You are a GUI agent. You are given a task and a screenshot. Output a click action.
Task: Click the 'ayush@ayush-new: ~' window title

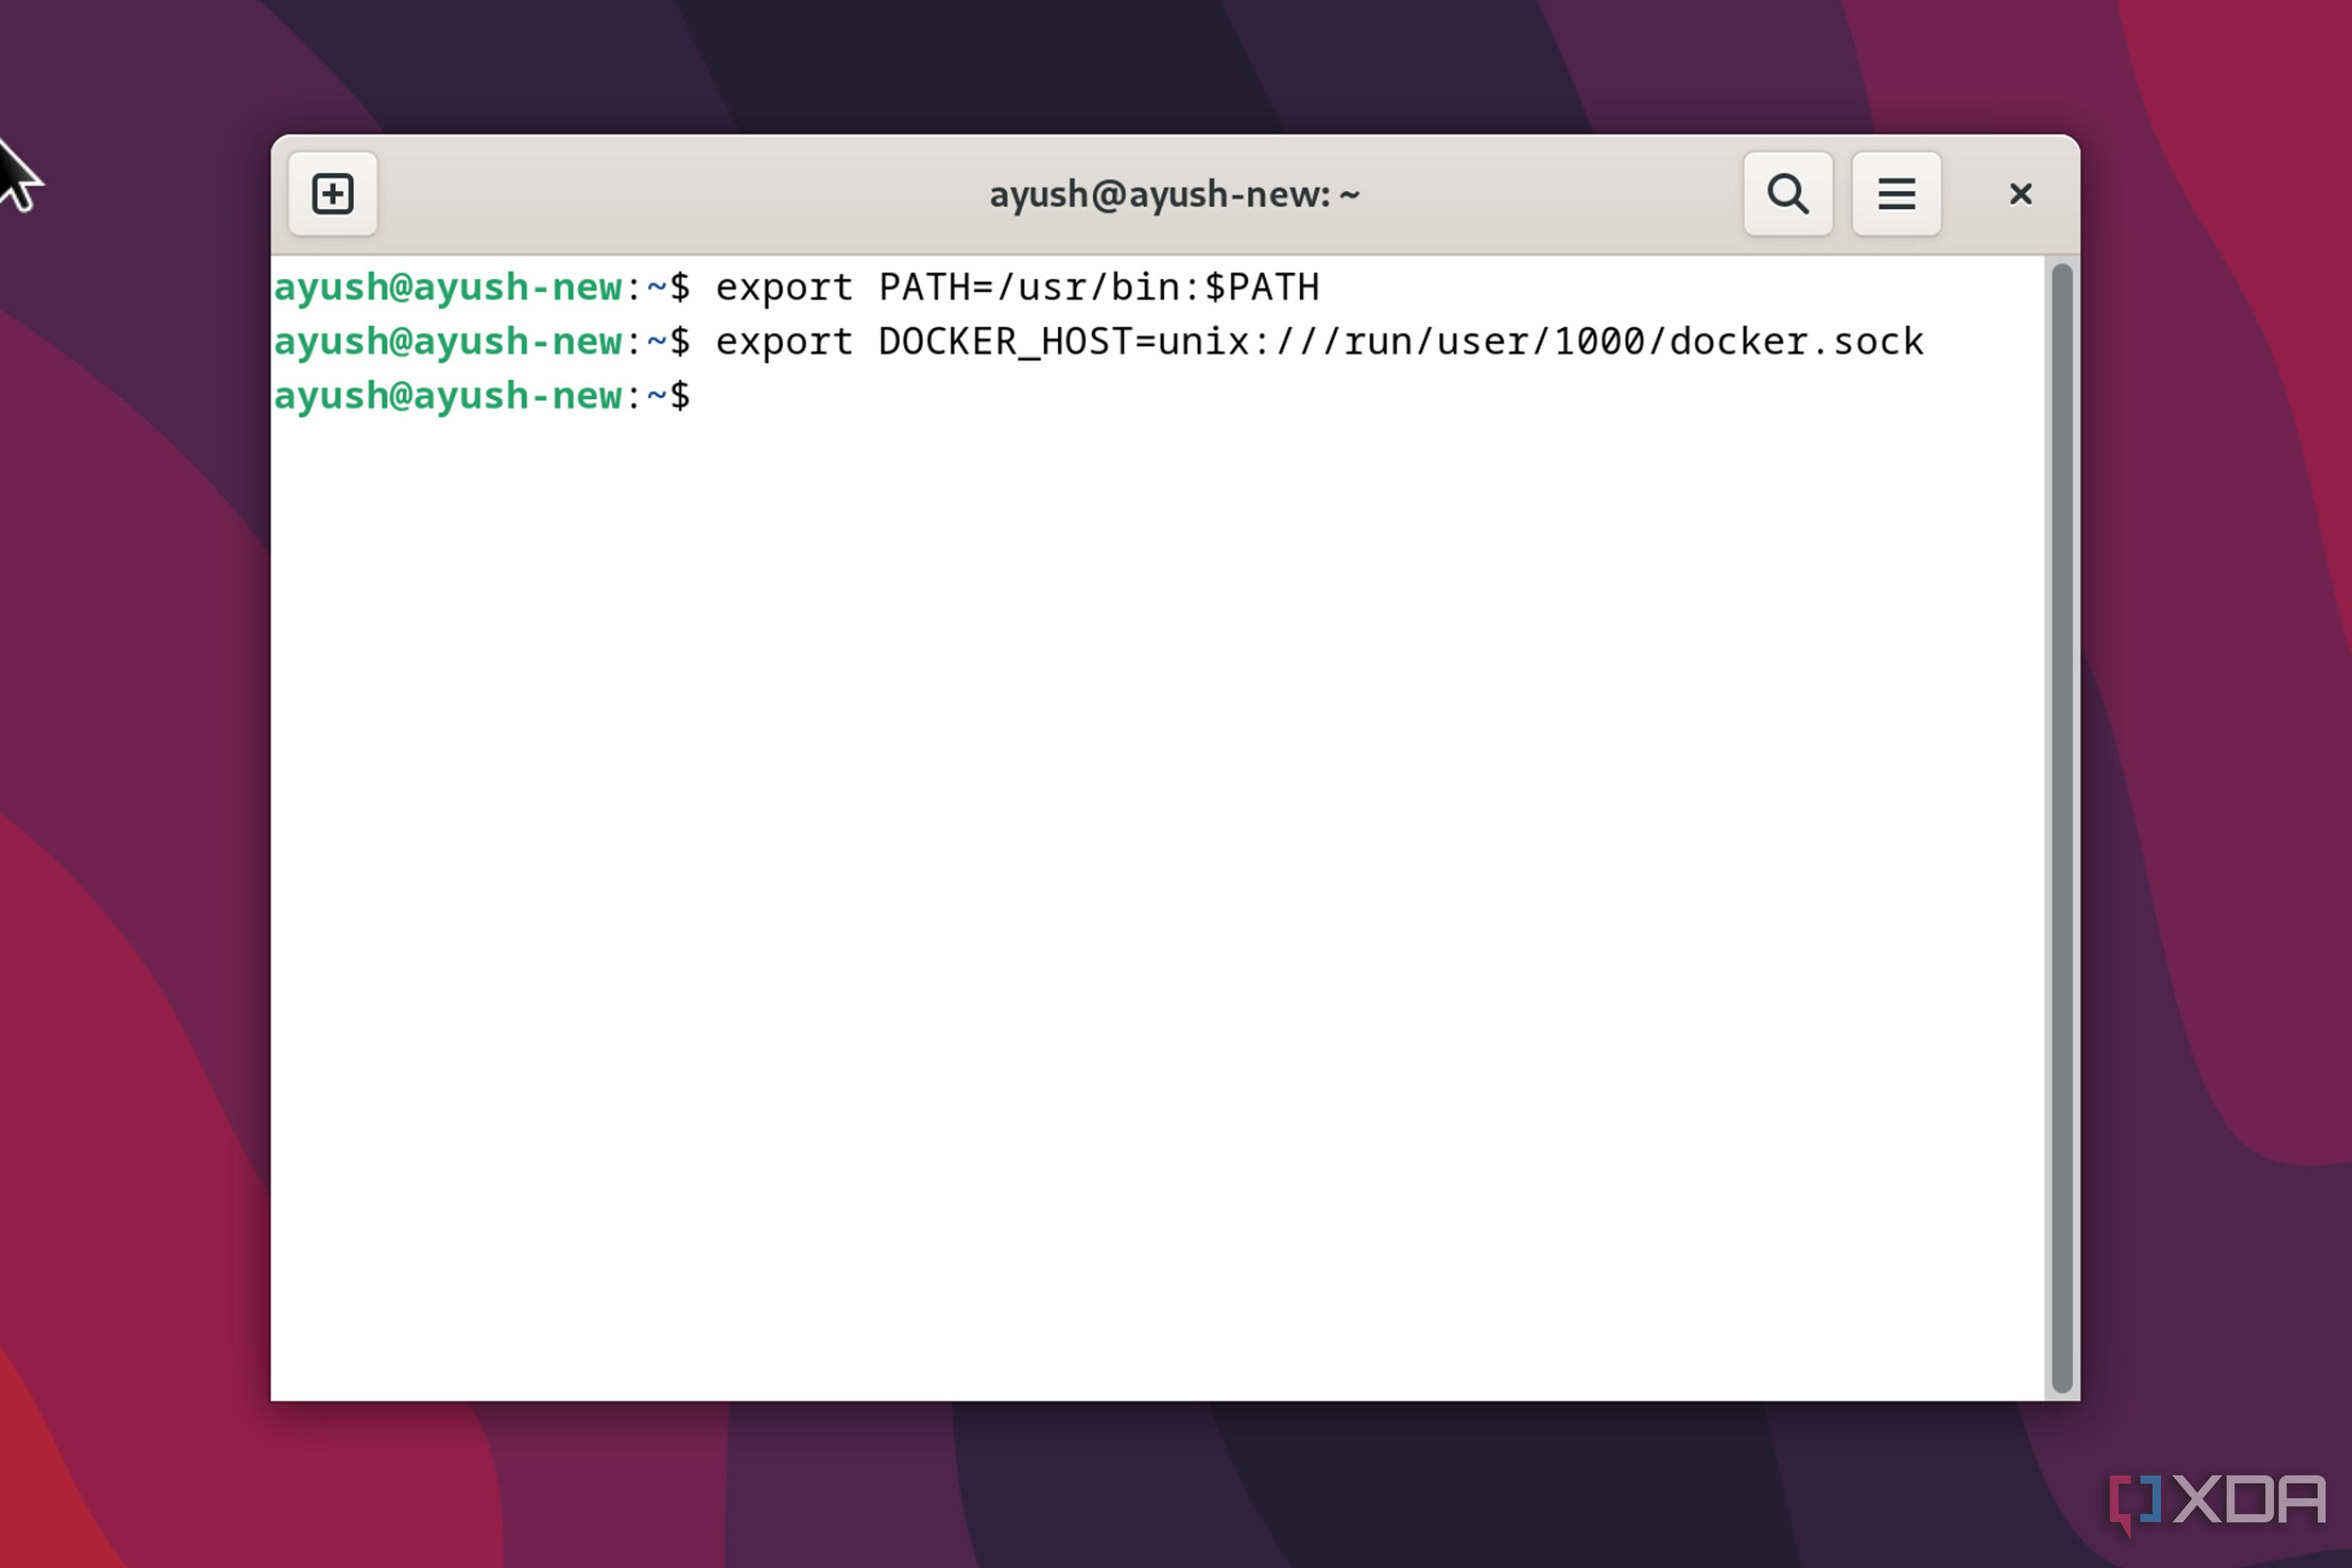coord(1174,194)
